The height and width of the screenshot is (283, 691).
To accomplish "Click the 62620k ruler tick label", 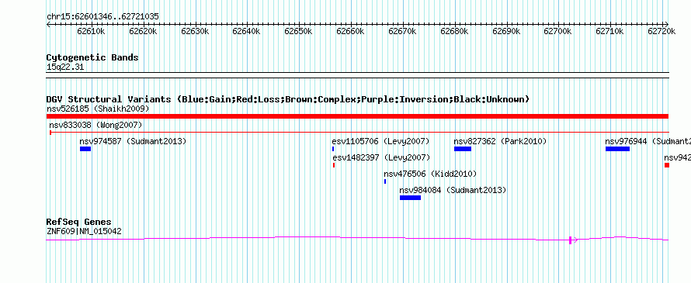I will [x=143, y=31].
